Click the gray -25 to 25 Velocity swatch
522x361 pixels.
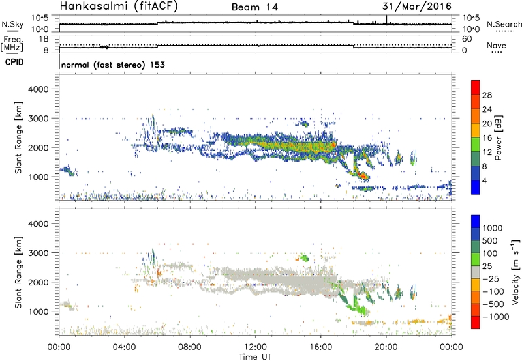click(476, 272)
